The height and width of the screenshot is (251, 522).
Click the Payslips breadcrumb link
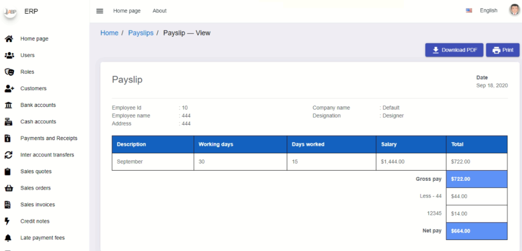[141, 33]
